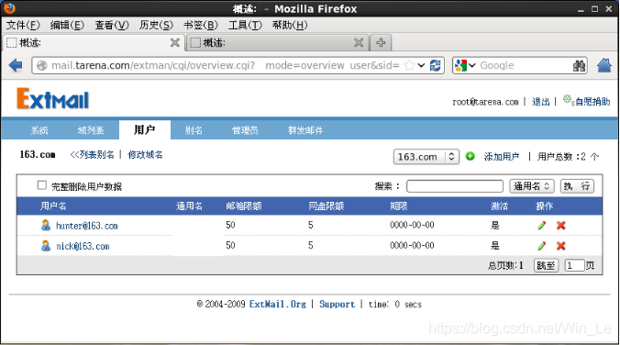Click the user avatar icon beside hunter@163.com
This screenshot has height=345, width=620.
tap(46, 225)
